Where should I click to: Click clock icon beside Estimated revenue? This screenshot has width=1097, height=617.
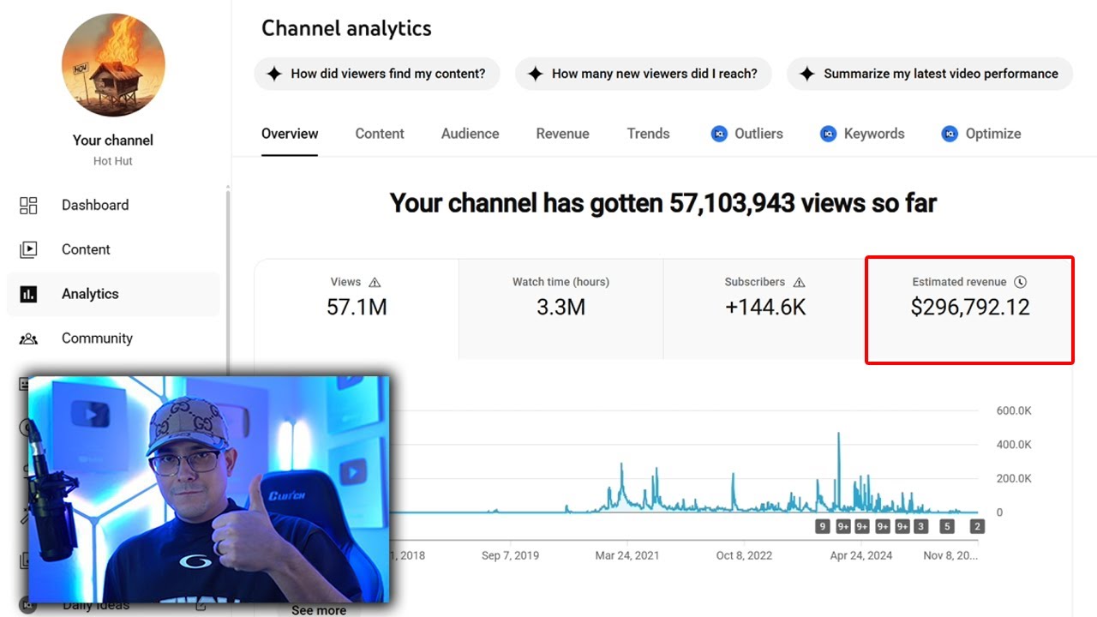pyautogui.click(x=1020, y=282)
